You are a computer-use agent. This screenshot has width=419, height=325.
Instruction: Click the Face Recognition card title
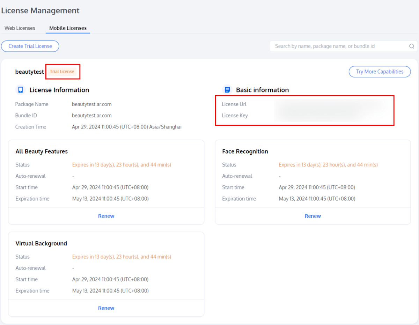pos(245,152)
